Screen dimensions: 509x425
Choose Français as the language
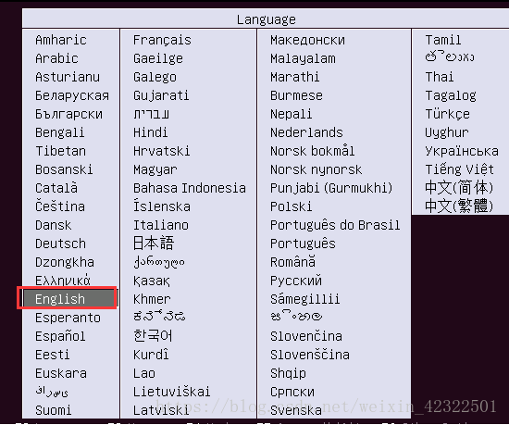pyautogui.click(x=162, y=40)
